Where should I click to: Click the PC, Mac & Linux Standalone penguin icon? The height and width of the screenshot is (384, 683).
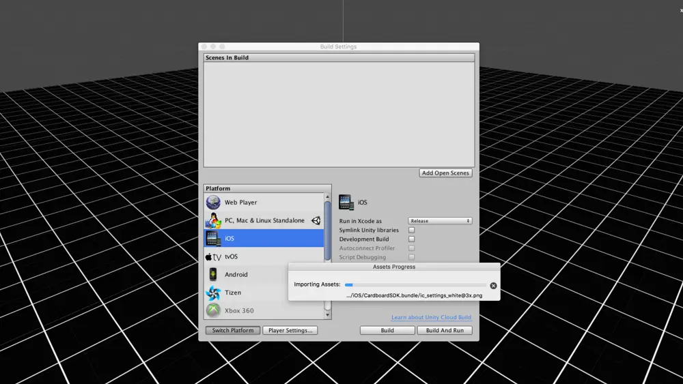coord(213,220)
